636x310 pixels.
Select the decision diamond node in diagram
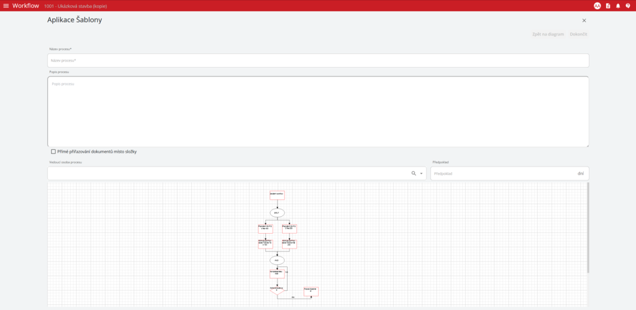point(277,291)
